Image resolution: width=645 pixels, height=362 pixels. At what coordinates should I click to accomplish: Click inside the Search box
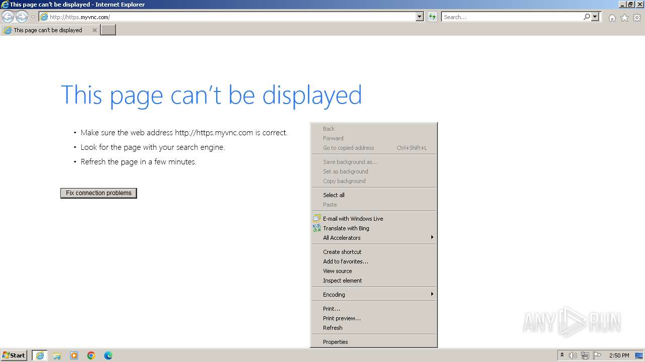[512, 17]
